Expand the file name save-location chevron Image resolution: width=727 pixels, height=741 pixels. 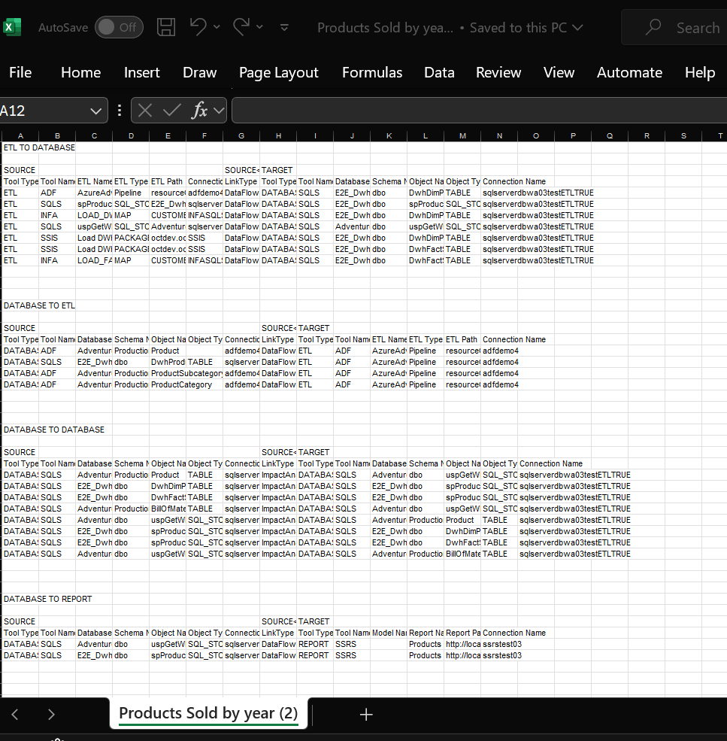coord(577,28)
